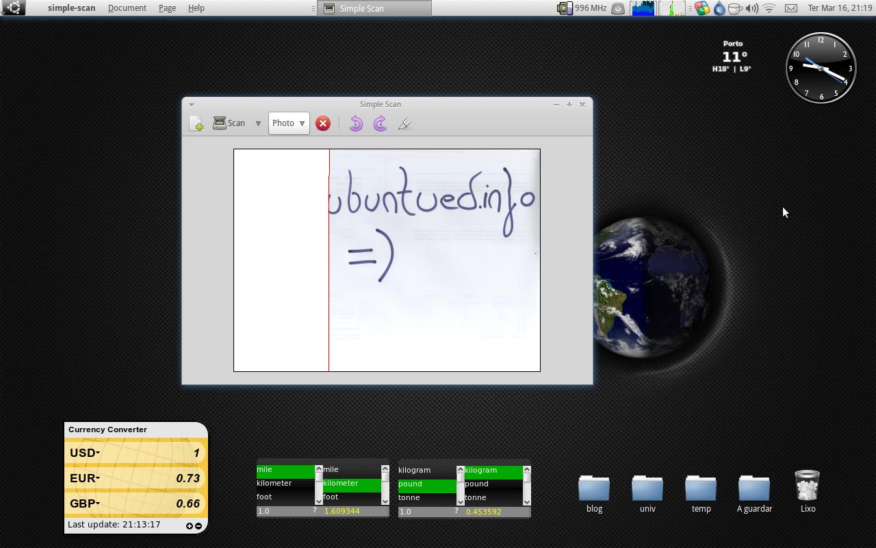Edit the USD amount value 1
This screenshot has width=876, height=548.
click(x=196, y=453)
